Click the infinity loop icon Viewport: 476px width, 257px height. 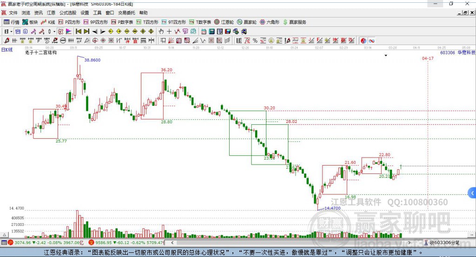tap(371, 41)
